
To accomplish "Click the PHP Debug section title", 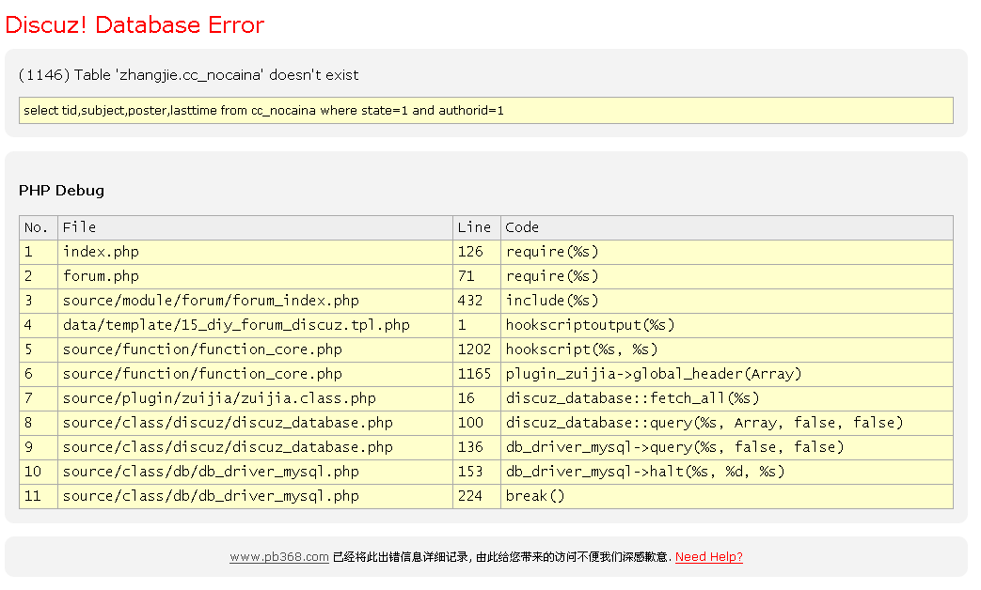I will click(x=60, y=190).
